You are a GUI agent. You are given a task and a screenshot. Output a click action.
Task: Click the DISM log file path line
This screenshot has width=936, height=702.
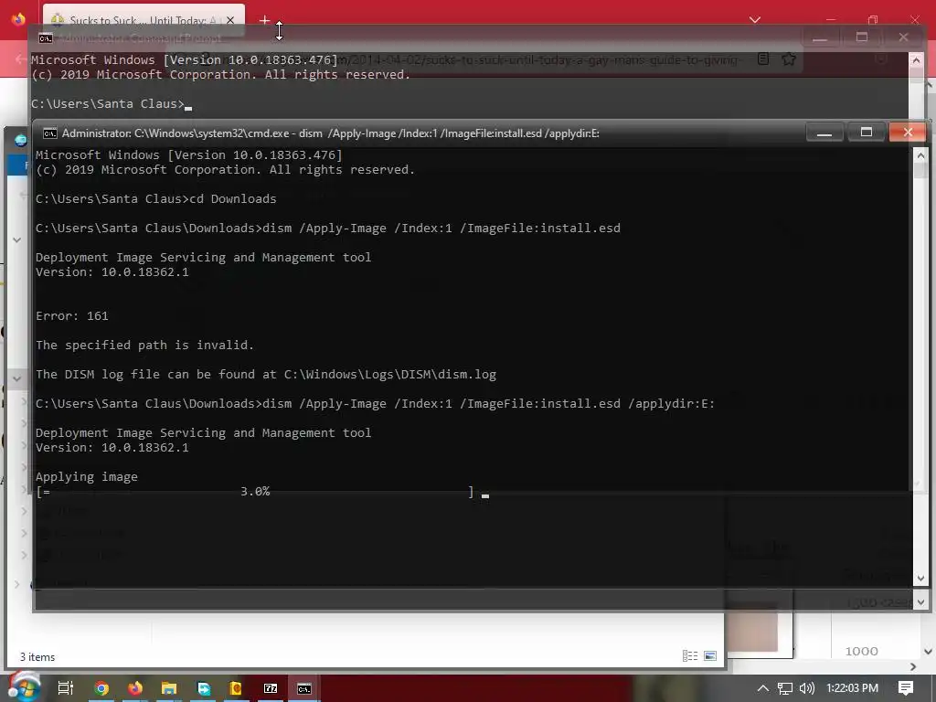coord(266,374)
